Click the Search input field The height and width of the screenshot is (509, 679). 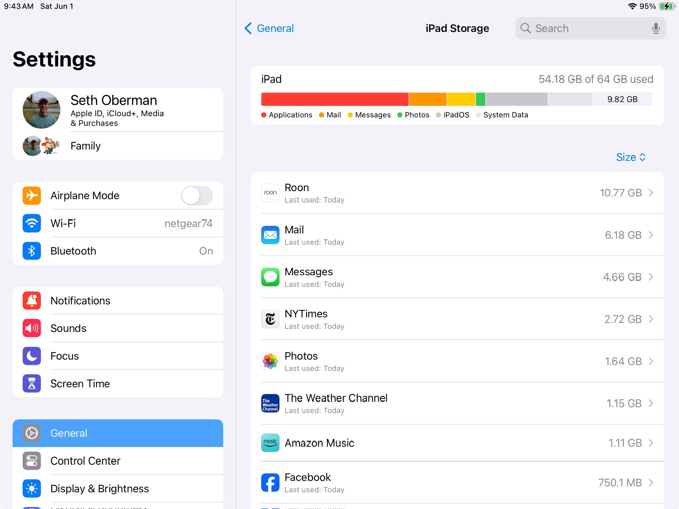tap(590, 28)
